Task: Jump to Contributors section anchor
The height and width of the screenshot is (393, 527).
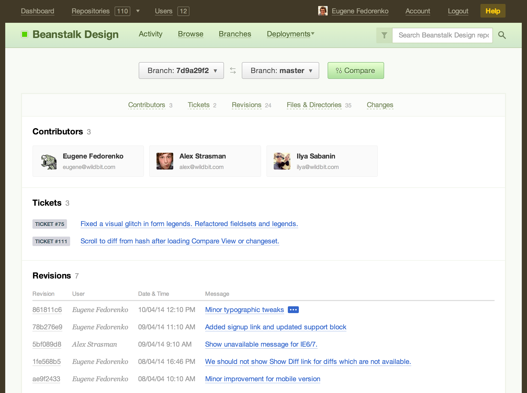Action: pyautogui.click(x=147, y=105)
